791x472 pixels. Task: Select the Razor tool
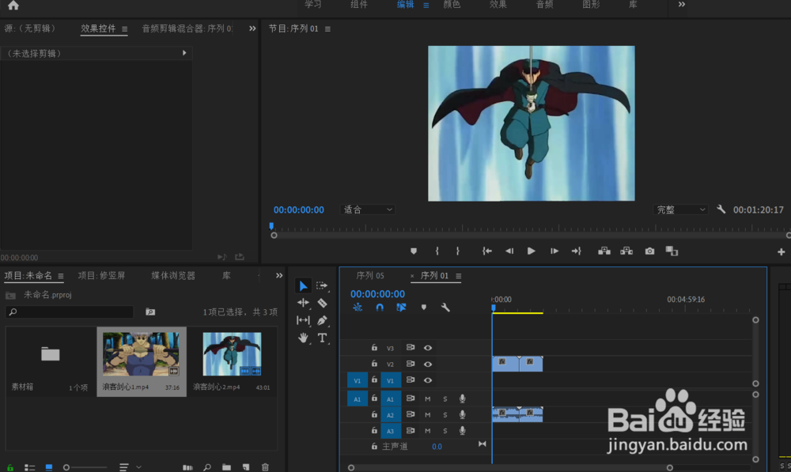tap(322, 303)
